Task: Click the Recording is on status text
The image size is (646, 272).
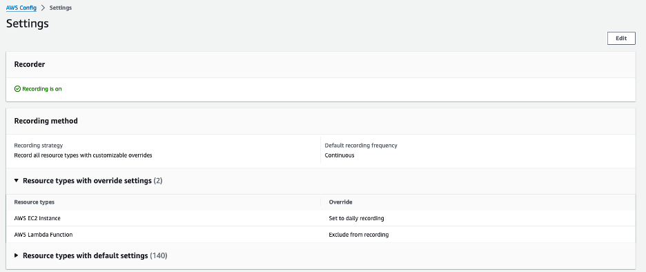Action: [42, 88]
